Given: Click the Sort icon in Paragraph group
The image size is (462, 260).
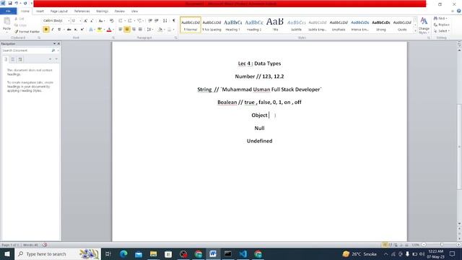Looking at the screenshot, I should click(x=165, y=21).
